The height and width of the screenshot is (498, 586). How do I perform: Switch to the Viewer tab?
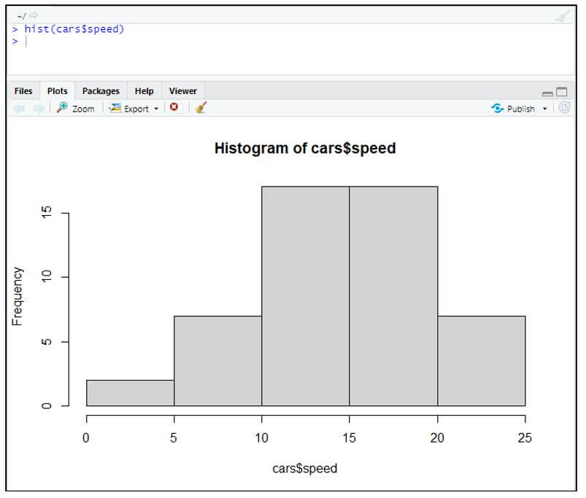(x=182, y=90)
